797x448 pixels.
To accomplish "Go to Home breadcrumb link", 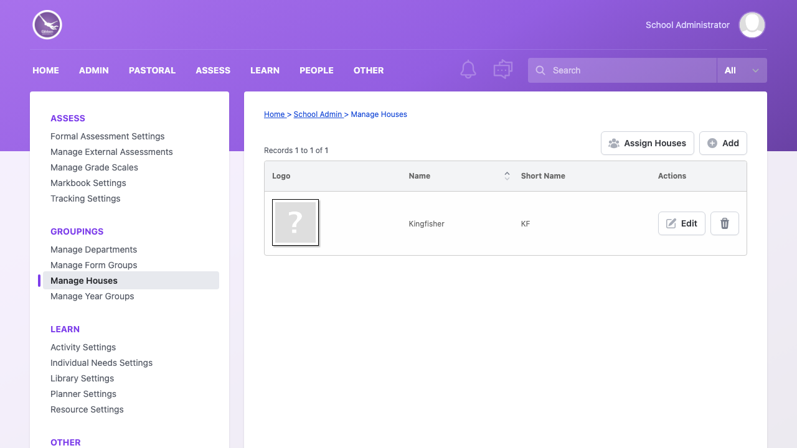I will pyautogui.click(x=275, y=114).
